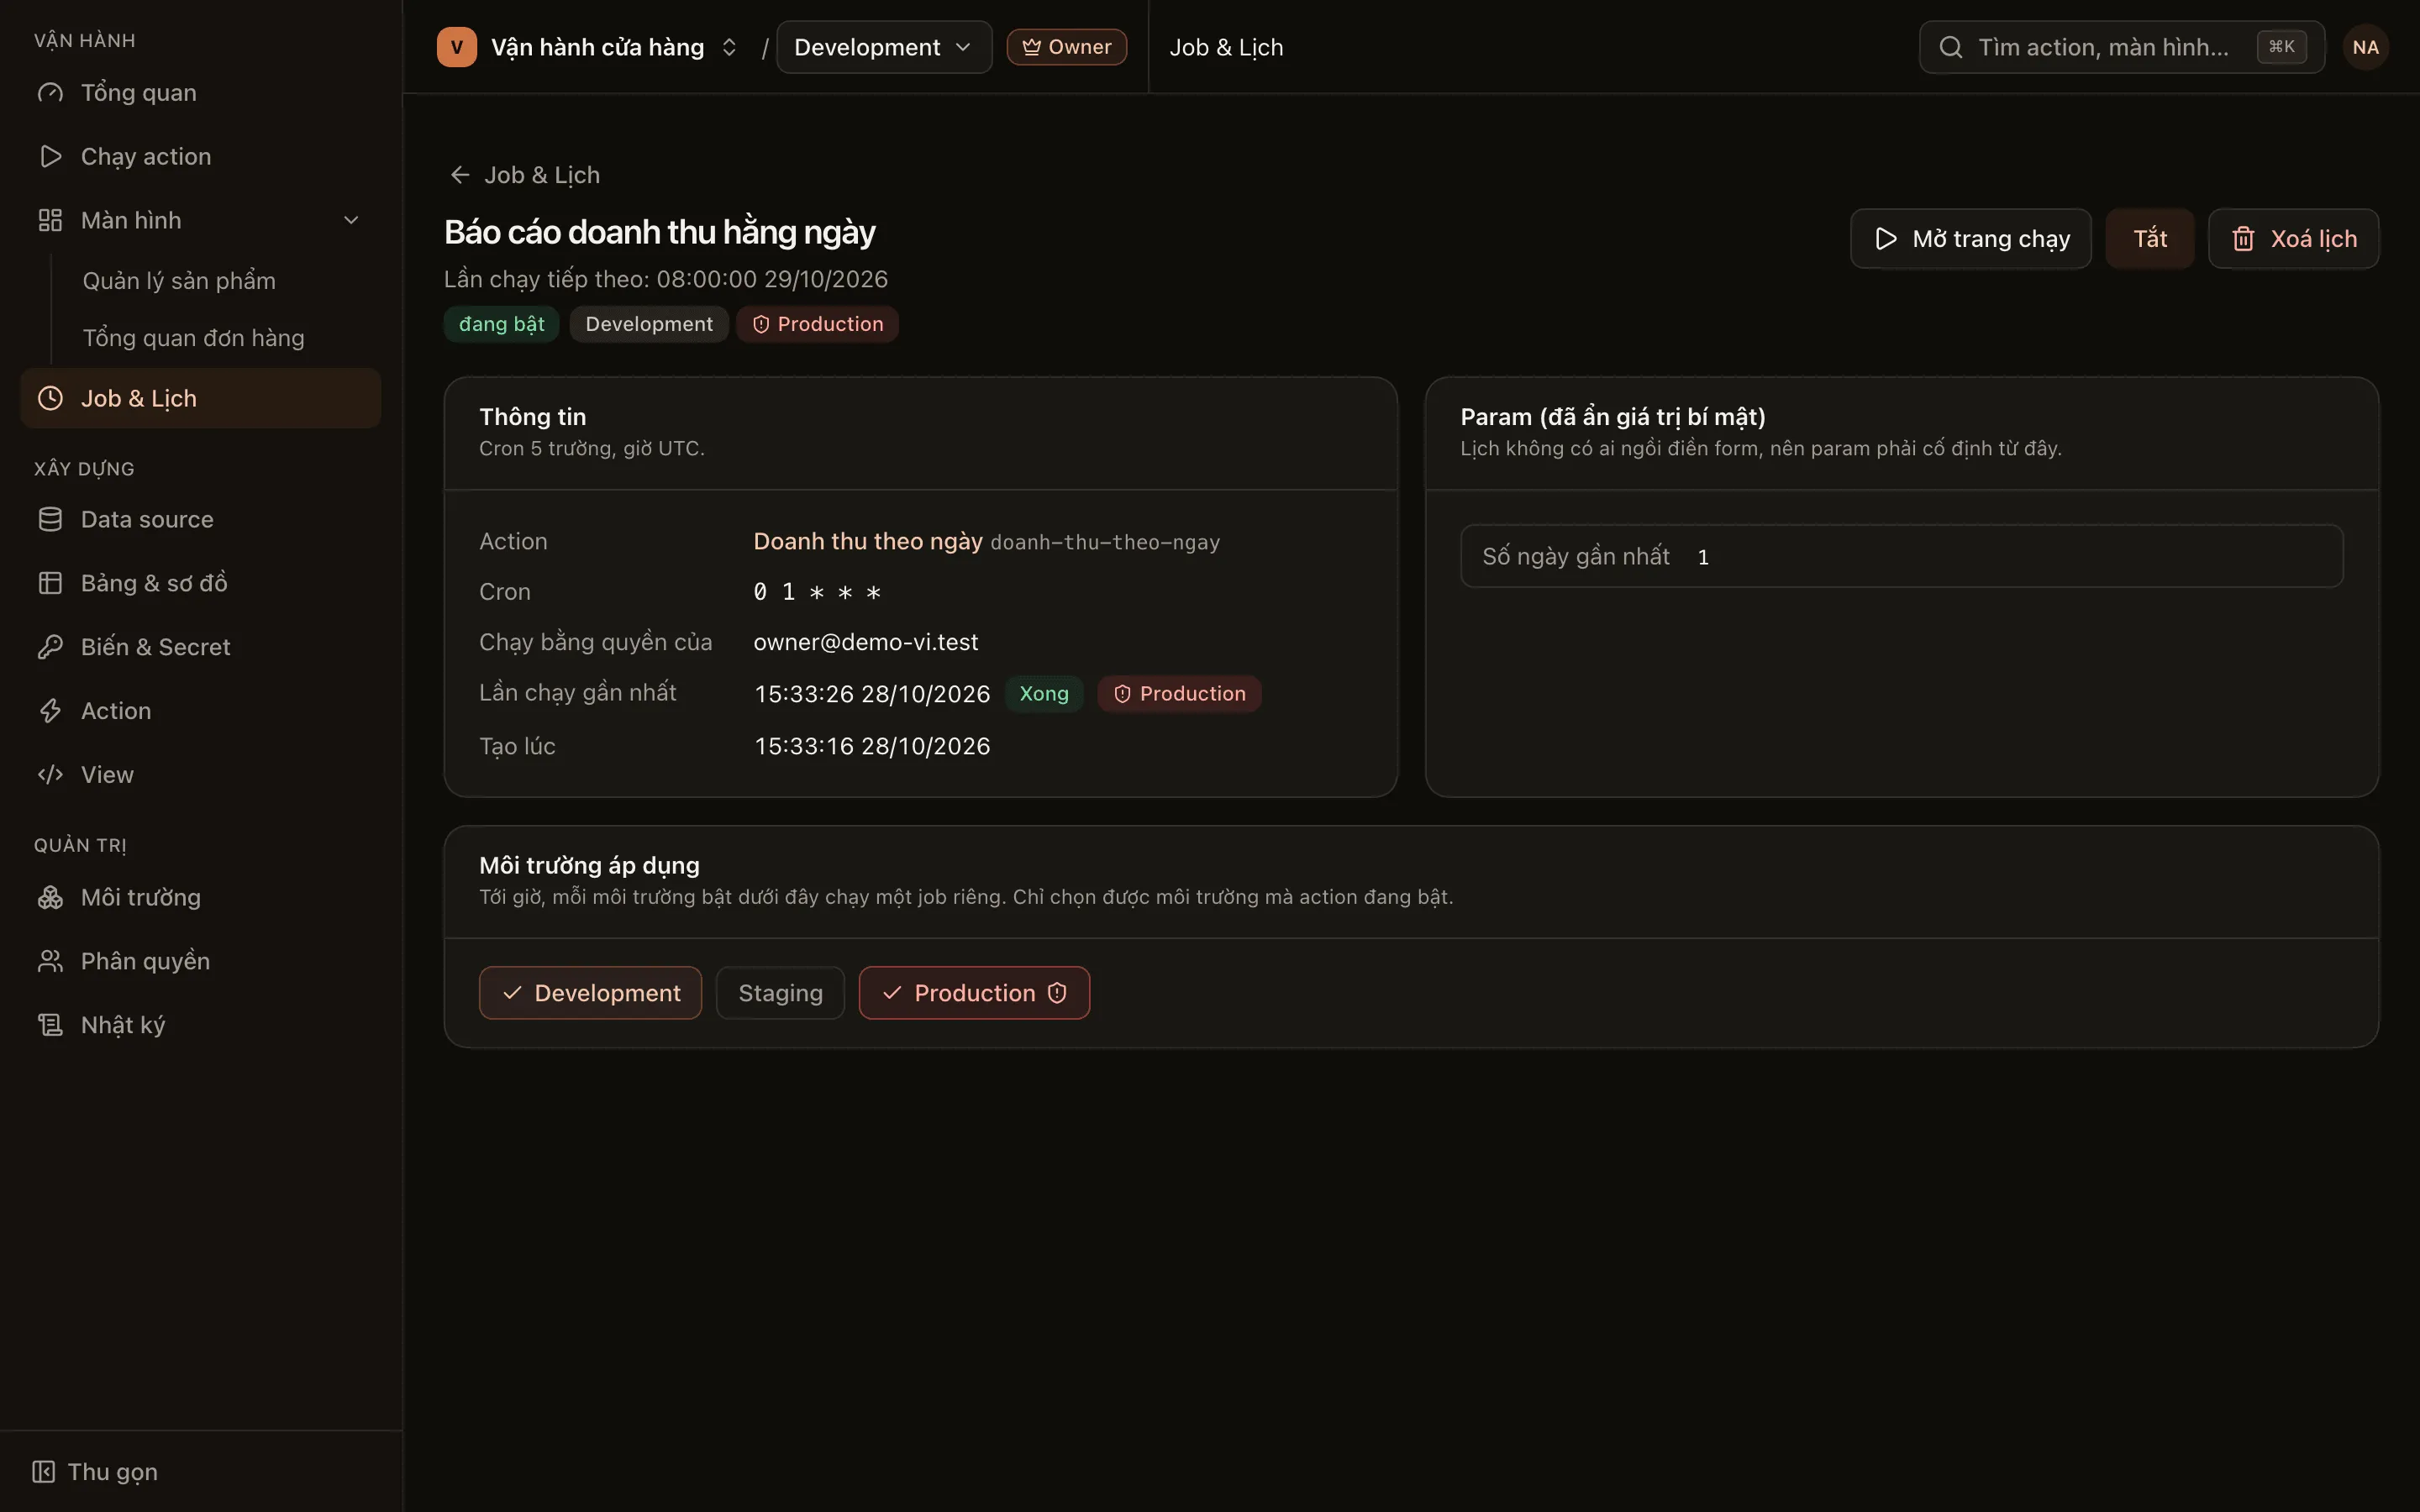This screenshot has width=2420, height=1512.
Task: Click the Biến & Secret key icon
Action: (50, 647)
